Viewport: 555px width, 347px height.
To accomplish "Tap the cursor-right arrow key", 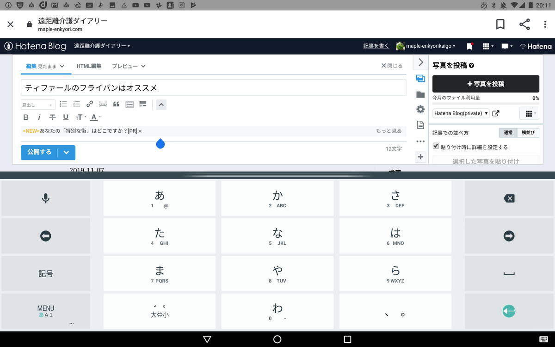I will (x=509, y=236).
